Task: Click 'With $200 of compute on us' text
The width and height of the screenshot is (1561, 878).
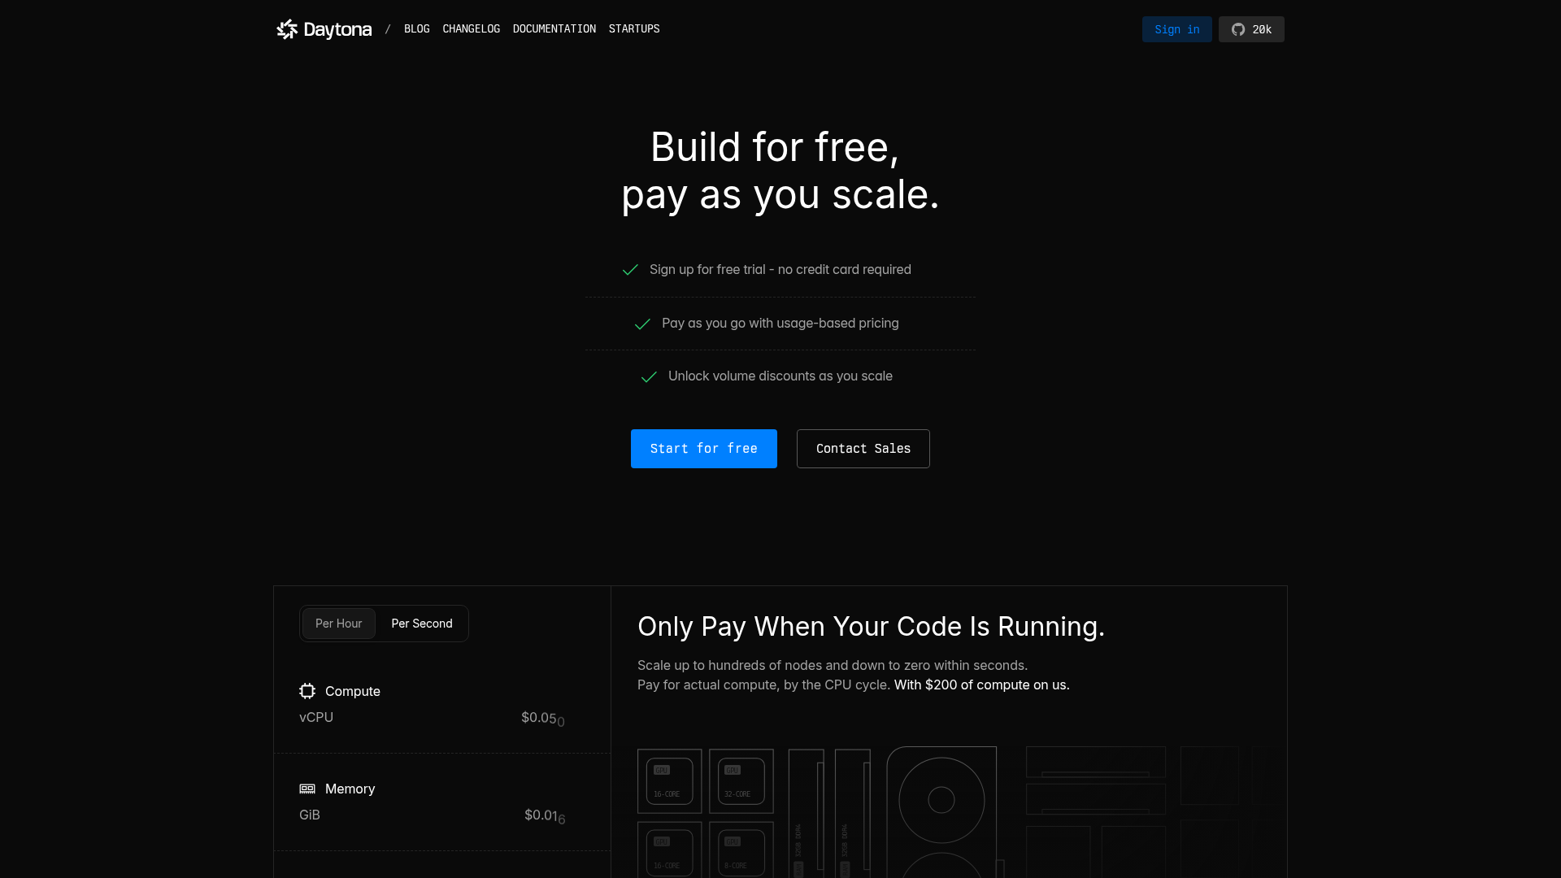Action: 982,685
